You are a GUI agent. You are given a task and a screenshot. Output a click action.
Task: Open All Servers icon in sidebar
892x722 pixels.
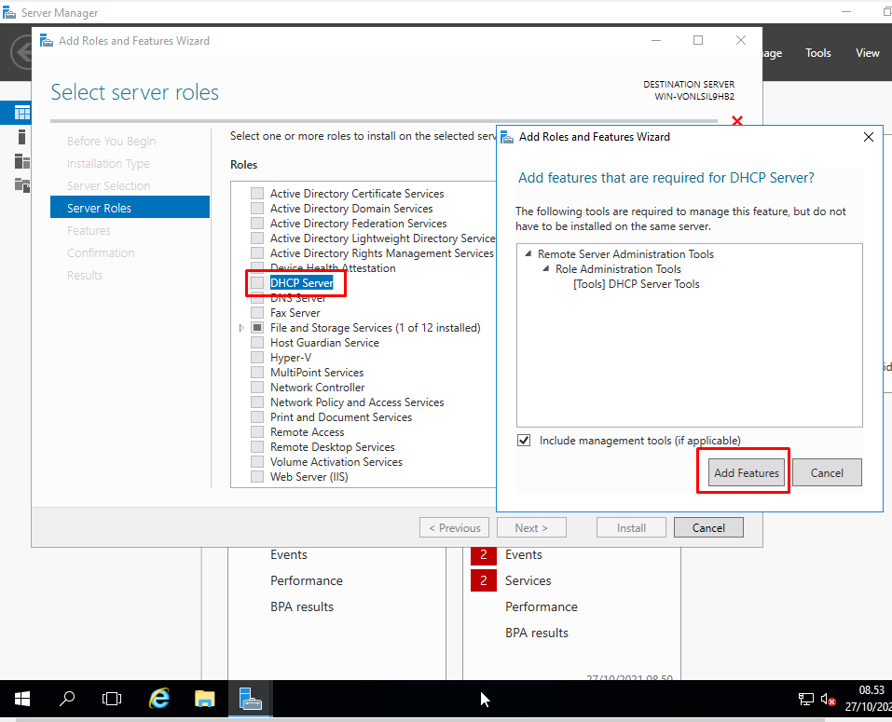pyautogui.click(x=21, y=161)
